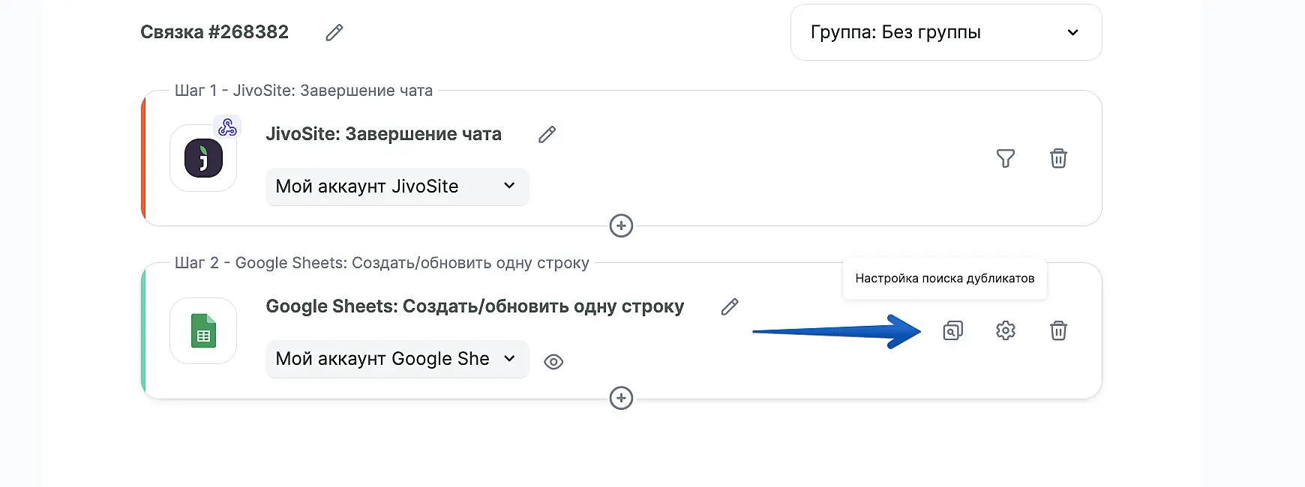Viewport: 1305px width, 487px height.
Task: Expand Мой аккаунт Google Sheets dropdown
Action: 397,359
